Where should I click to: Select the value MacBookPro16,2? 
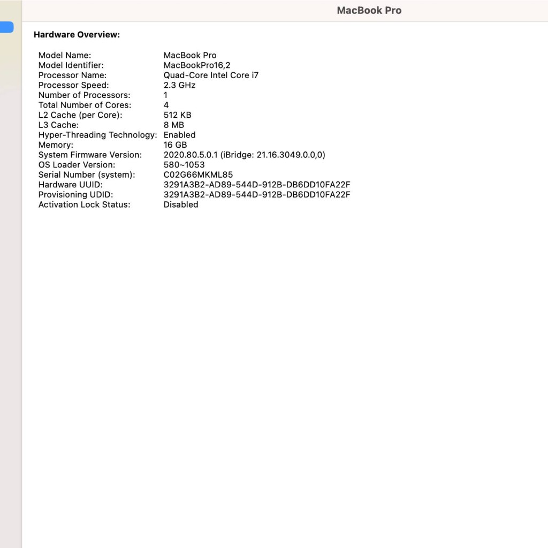click(197, 65)
